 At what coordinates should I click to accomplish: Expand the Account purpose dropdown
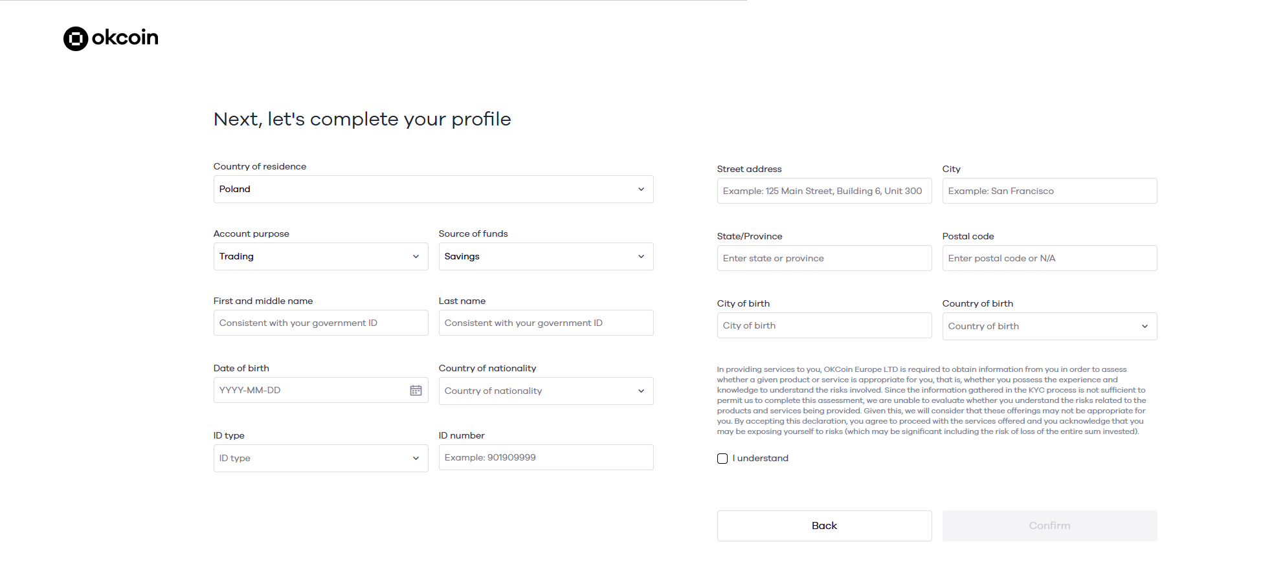coord(320,257)
